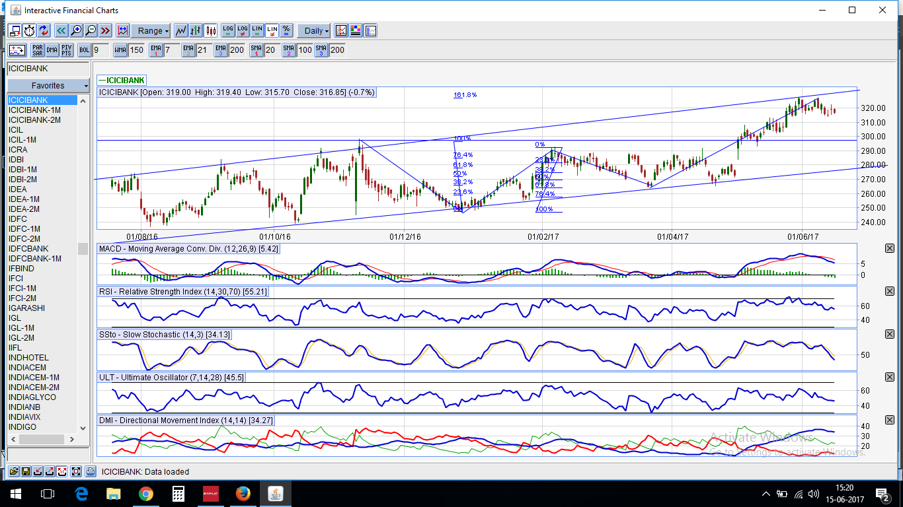Select IDFCBANK in symbol list
Image resolution: width=903 pixels, height=507 pixels.
(x=43, y=249)
